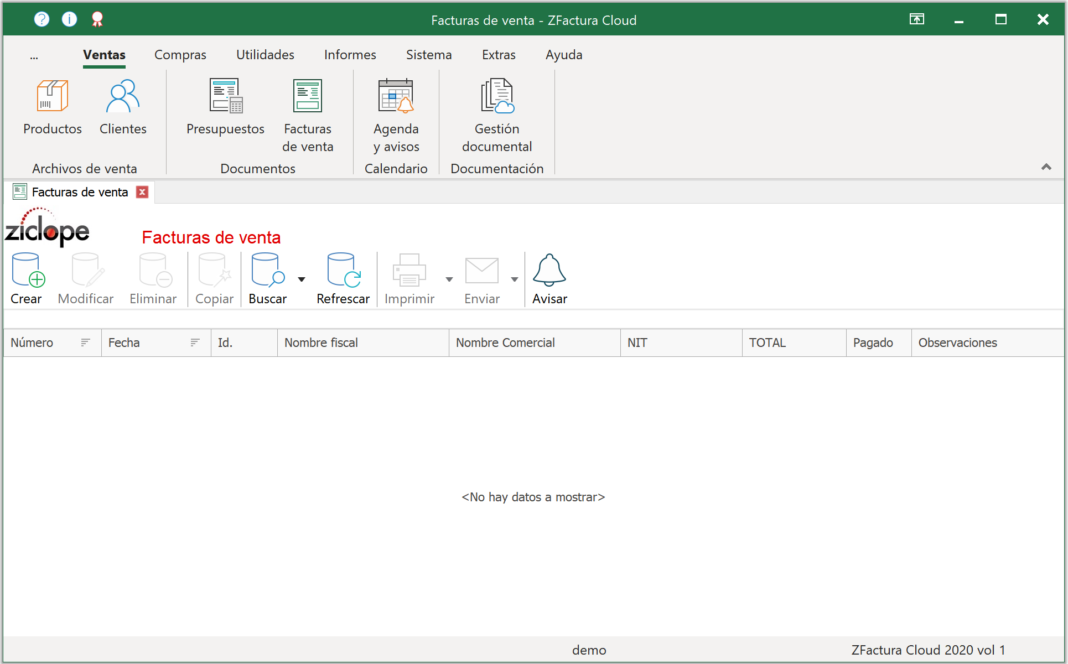Collapse the ribbon with chevron
1068x664 pixels.
pyautogui.click(x=1046, y=167)
